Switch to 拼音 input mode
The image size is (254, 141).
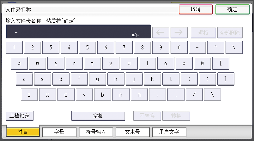click(x=23, y=132)
